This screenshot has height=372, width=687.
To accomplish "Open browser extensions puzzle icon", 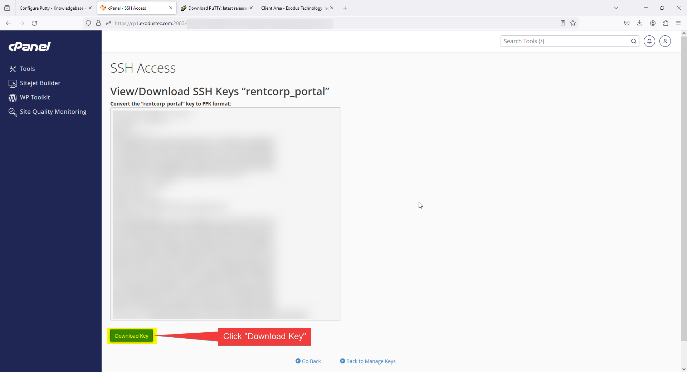I will click(666, 23).
